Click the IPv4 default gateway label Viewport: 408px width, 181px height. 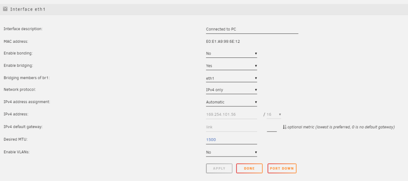(23, 127)
